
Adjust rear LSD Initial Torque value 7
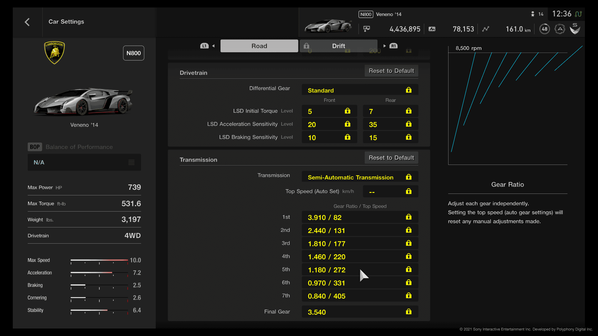pyautogui.click(x=390, y=111)
